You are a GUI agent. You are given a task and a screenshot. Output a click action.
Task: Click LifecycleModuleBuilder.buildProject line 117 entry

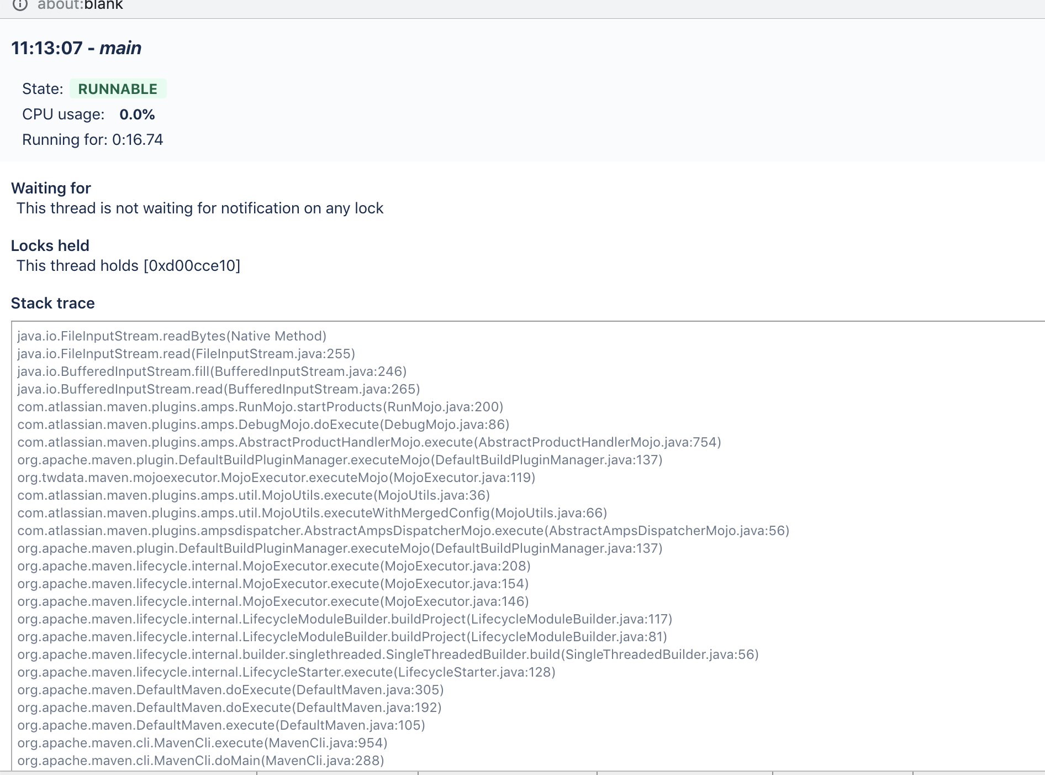[345, 619]
